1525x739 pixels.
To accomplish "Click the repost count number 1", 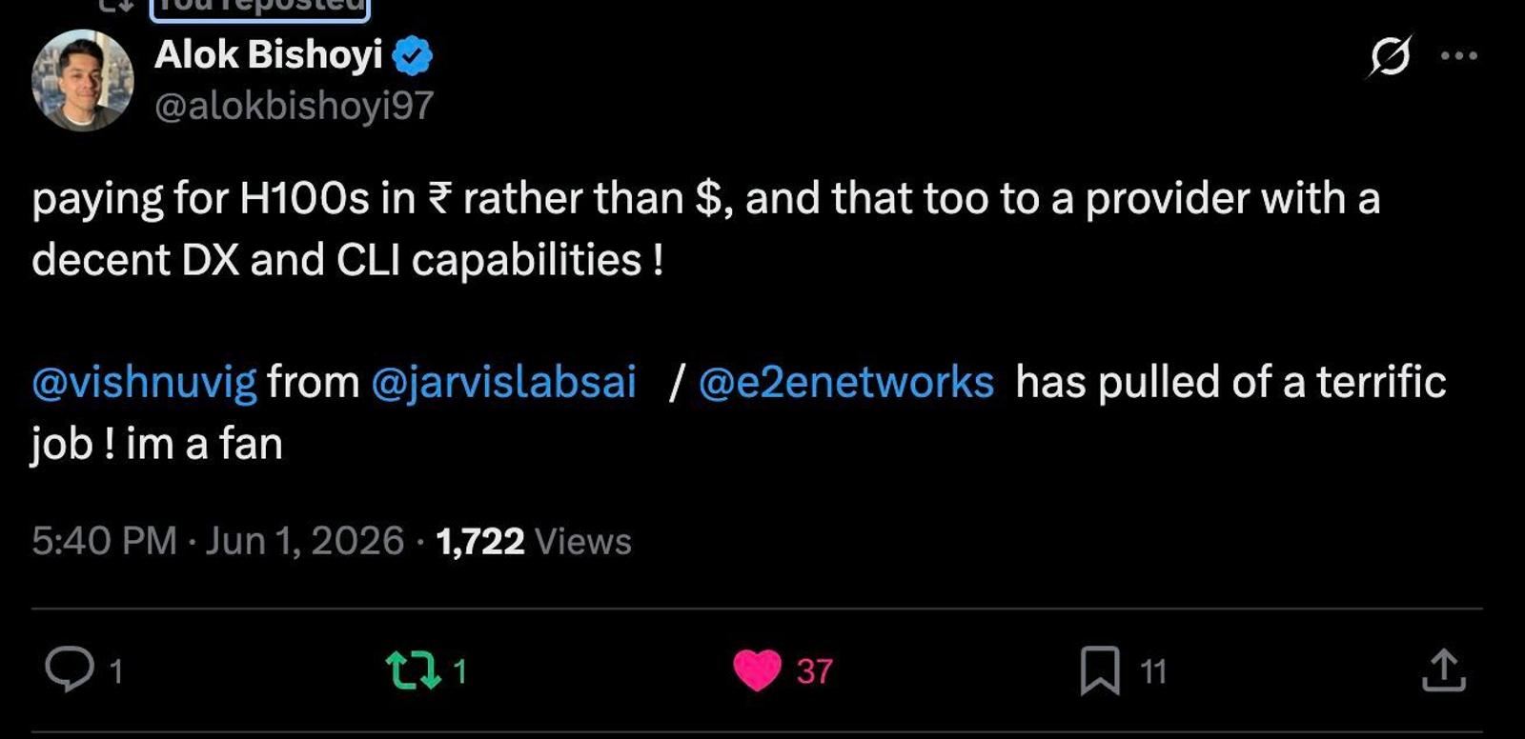I will point(460,671).
